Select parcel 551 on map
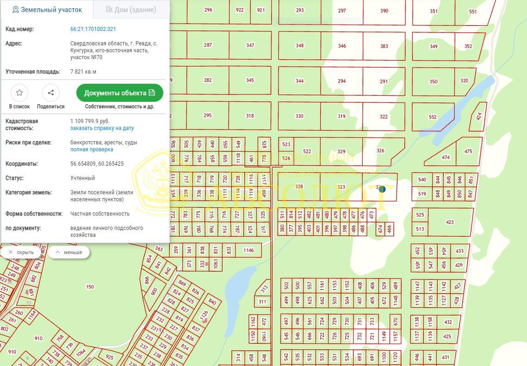Screen dimensions: 527x366 (473, 12)
